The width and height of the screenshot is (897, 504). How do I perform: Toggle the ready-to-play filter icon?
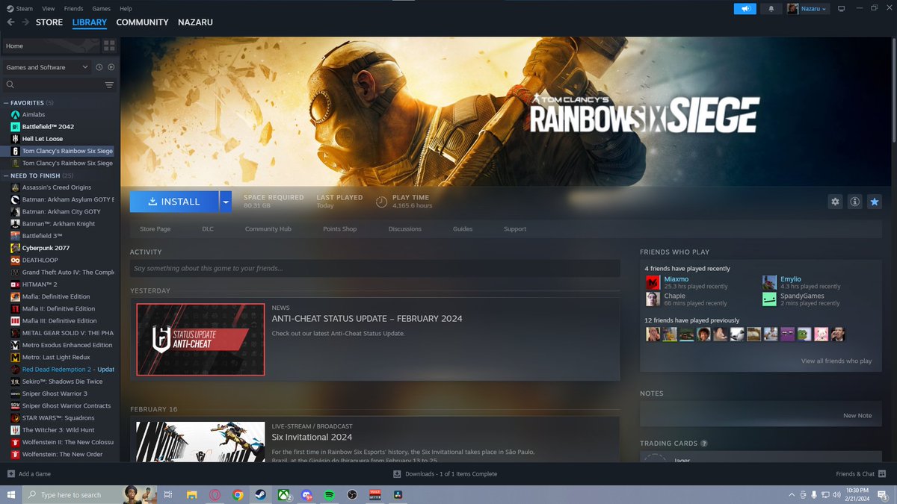(x=111, y=67)
